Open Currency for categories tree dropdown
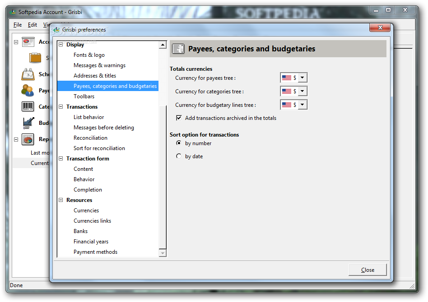Screen dimensions: 428x302 point(294,91)
